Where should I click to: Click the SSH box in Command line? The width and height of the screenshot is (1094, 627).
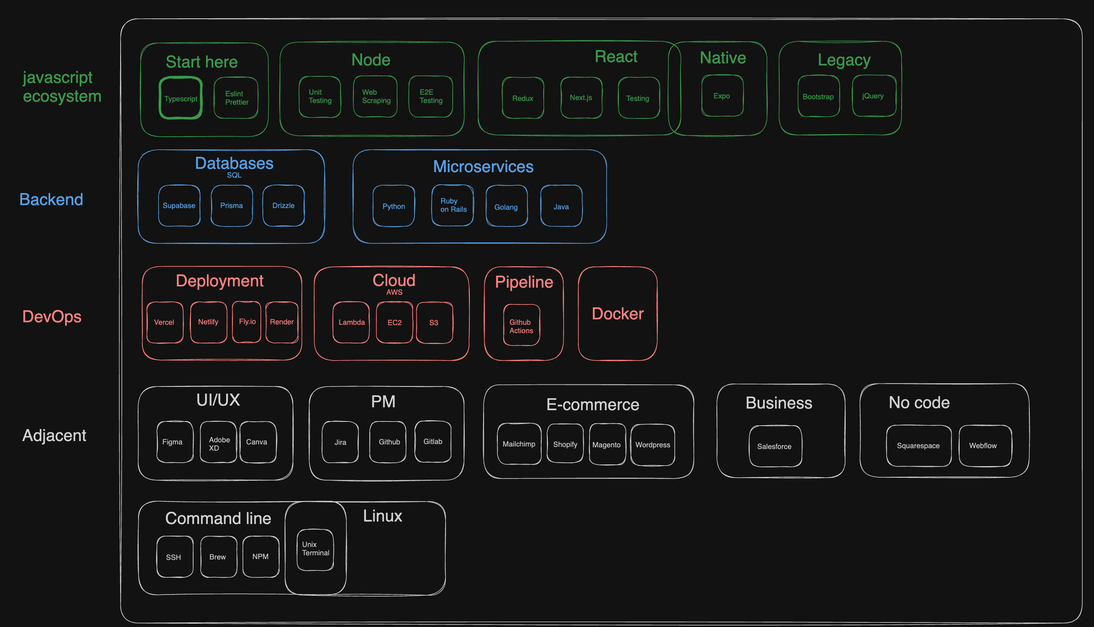click(x=175, y=557)
